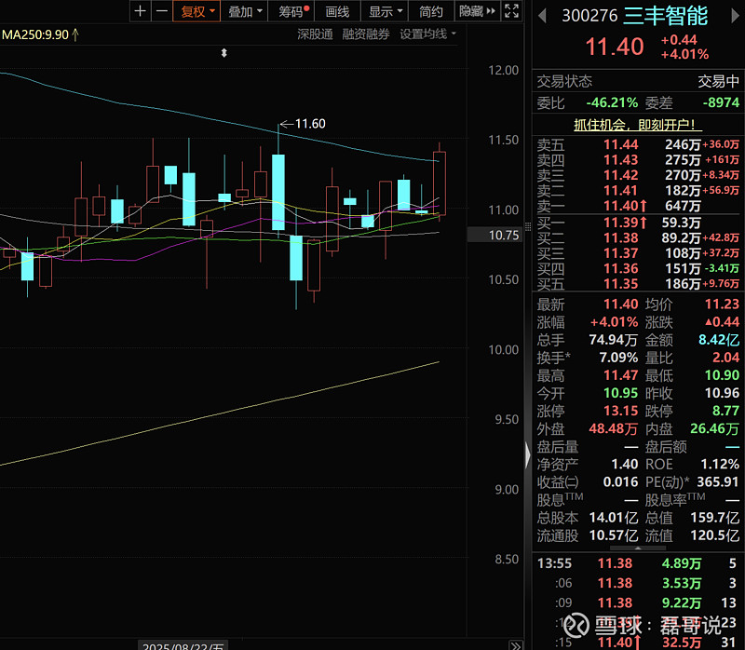Open the 叠加 overlay dropdown
The width and height of the screenshot is (745, 650).
click(x=244, y=11)
